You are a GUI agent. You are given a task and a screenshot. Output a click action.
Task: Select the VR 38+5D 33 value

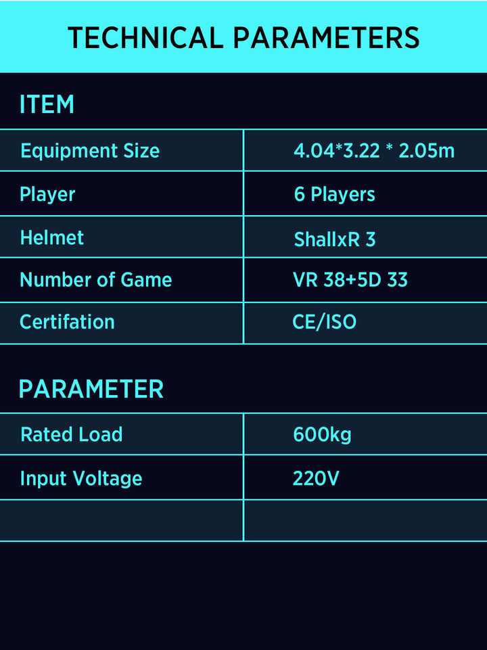pos(350,279)
